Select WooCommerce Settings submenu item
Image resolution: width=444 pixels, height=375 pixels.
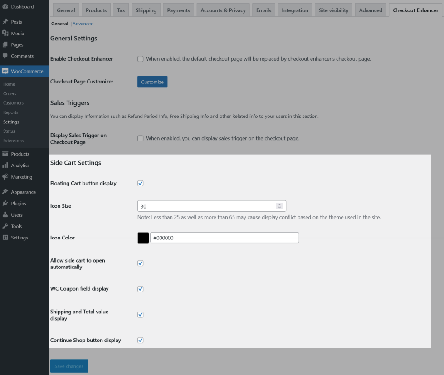(x=11, y=122)
